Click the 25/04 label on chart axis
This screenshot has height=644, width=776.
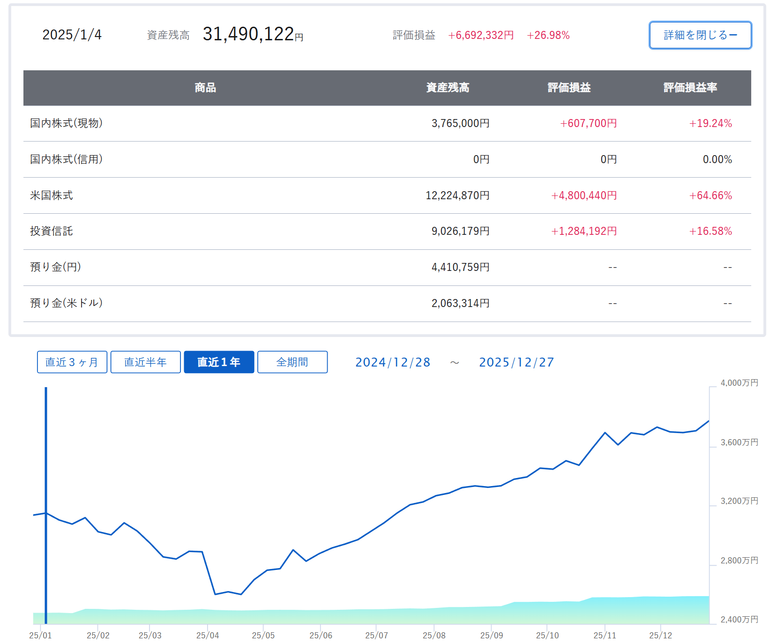pos(208,635)
